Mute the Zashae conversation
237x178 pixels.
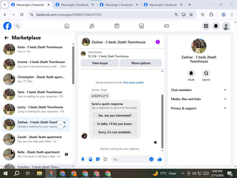click(191, 73)
